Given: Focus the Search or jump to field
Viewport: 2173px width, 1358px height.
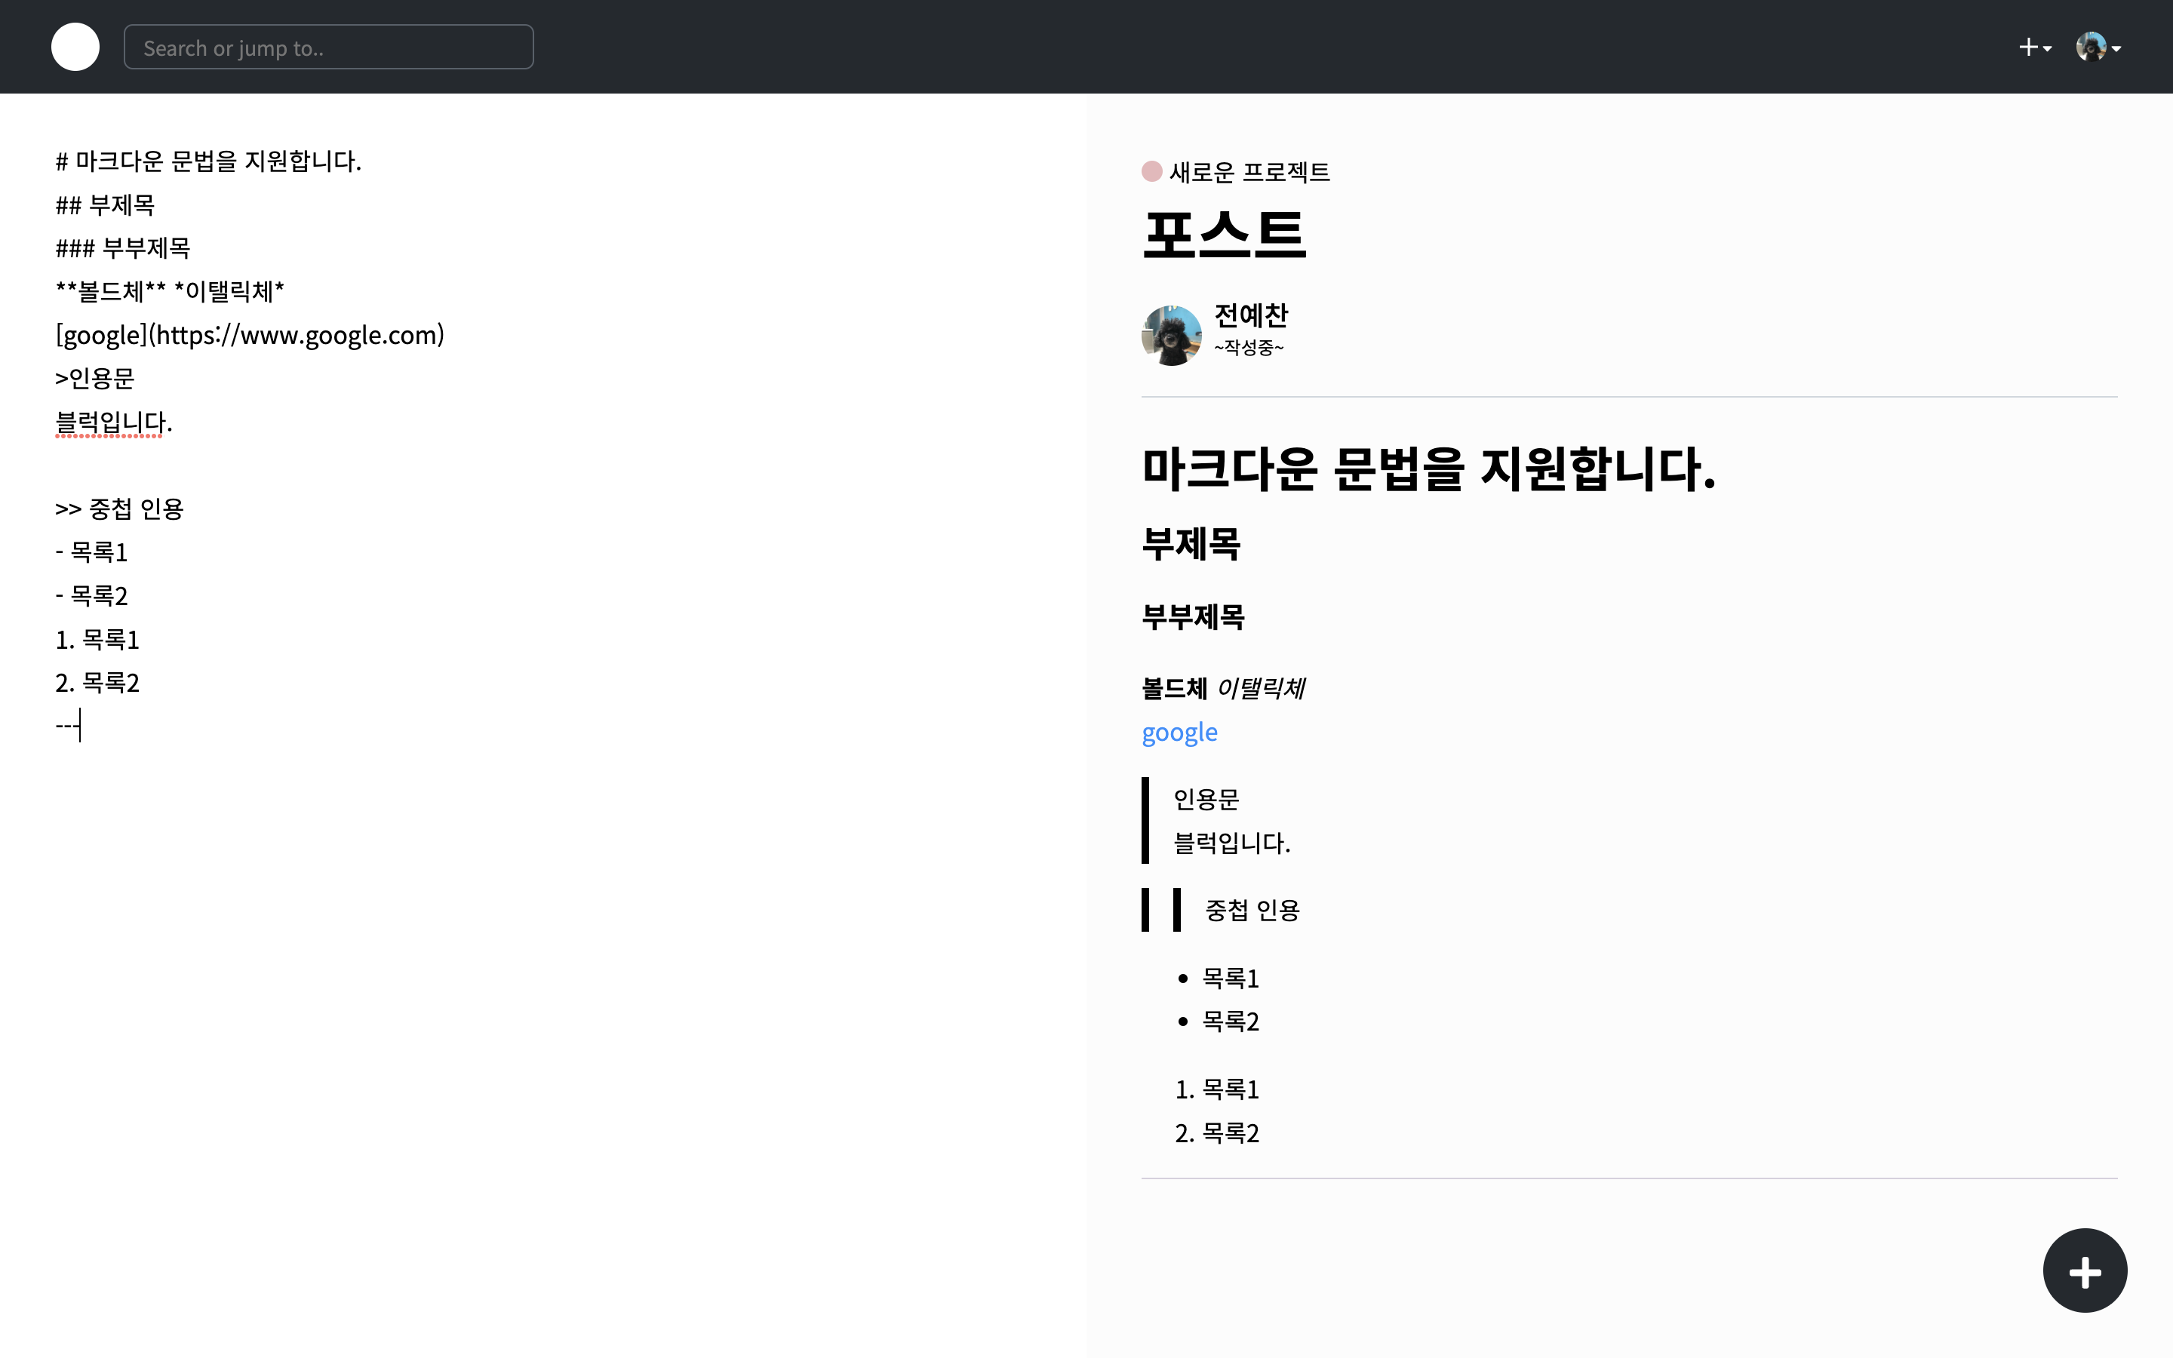Looking at the screenshot, I should pyautogui.click(x=327, y=48).
